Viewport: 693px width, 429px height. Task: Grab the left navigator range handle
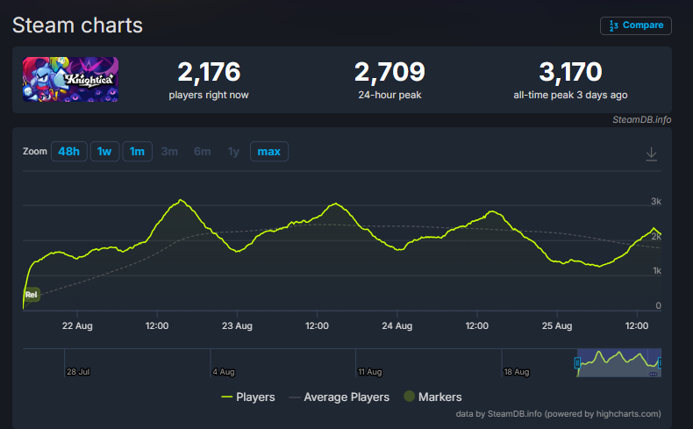[x=577, y=362]
